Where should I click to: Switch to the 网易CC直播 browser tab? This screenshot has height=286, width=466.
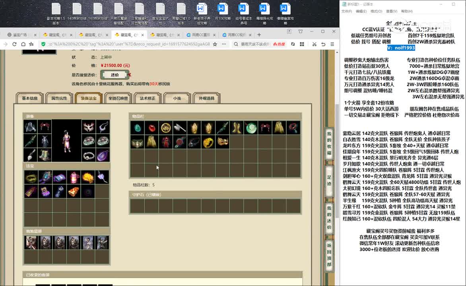[x=201, y=35]
